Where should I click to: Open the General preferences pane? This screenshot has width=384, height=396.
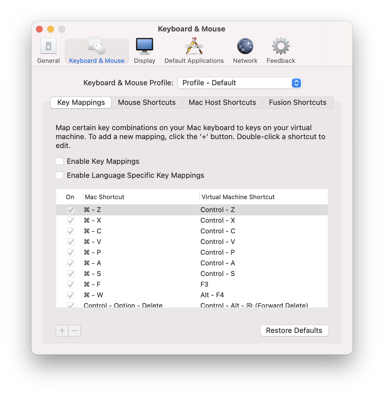[x=48, y=51]
